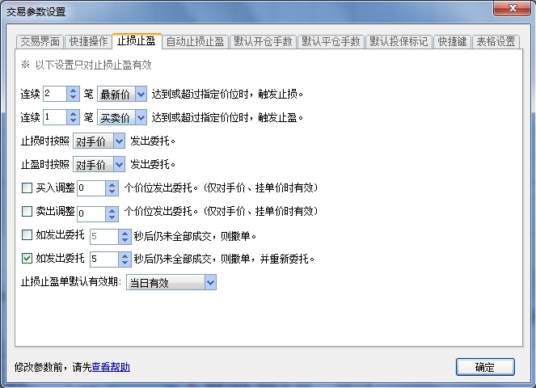
Task: Switch to the 交易界面 tab
Action: pos(40,42)
